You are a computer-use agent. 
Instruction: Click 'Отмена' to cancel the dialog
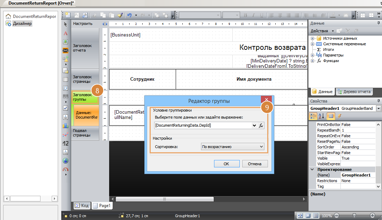(x=255, y=164)
